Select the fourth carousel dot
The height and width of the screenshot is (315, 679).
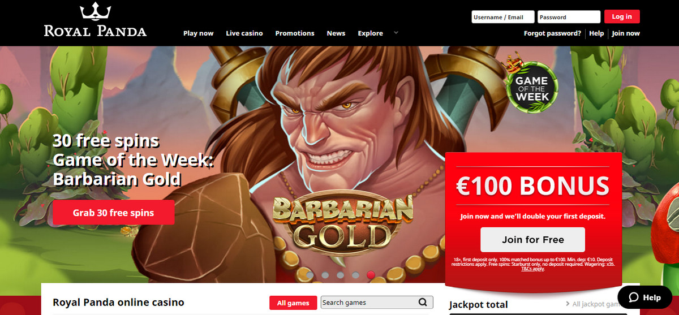355,275
